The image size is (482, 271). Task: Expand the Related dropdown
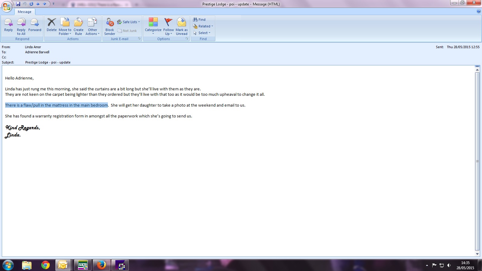point(203,26)
